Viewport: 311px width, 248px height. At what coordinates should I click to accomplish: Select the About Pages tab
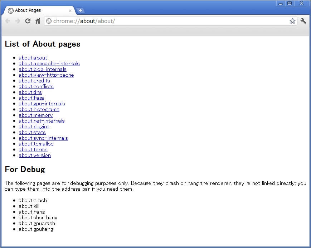[x=40, y=10]
